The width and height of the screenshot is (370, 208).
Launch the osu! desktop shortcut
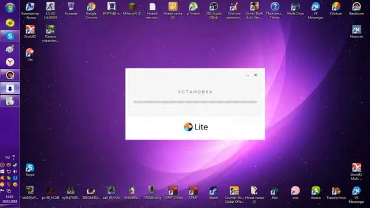click(295, 192)
